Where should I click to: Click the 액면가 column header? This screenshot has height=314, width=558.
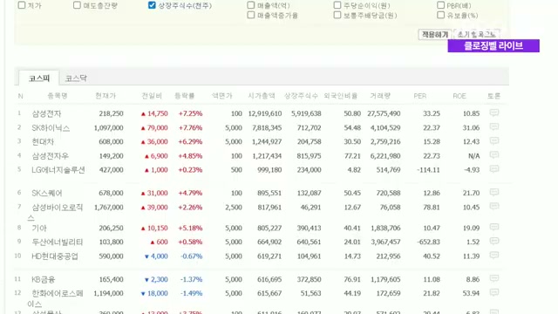pyautogui.click(x=222, y=96)
